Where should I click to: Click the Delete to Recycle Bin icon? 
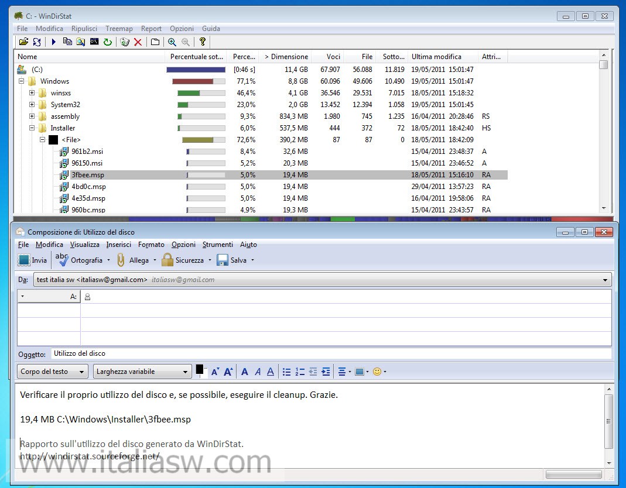coord(125,42)
